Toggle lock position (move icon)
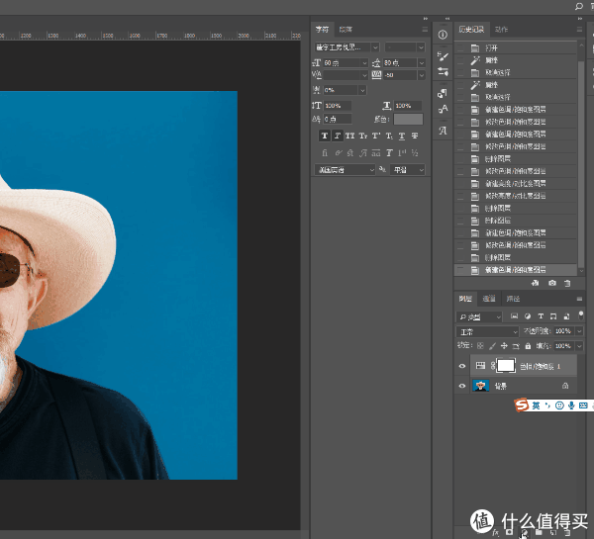Image resolution: width=594 pixels, height=539 pixels. (504, 345)
